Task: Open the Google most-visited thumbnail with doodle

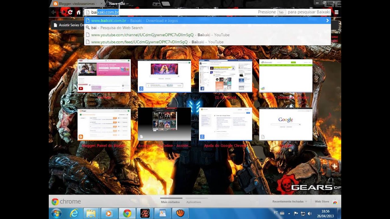Action: 164,76
